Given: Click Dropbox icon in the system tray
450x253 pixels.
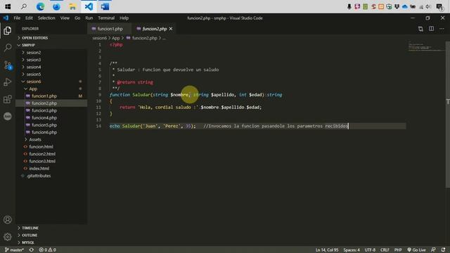Looking at the screenshot, I should pyautogui.click(x=397, y=6).
